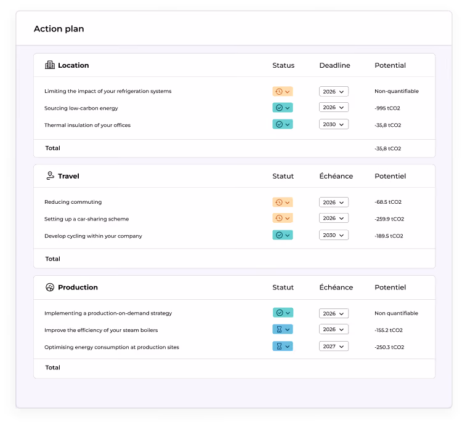Viewport: 465px width, 426px height.
Task: Click Location's Potential column header
Action: coord(390,65)
